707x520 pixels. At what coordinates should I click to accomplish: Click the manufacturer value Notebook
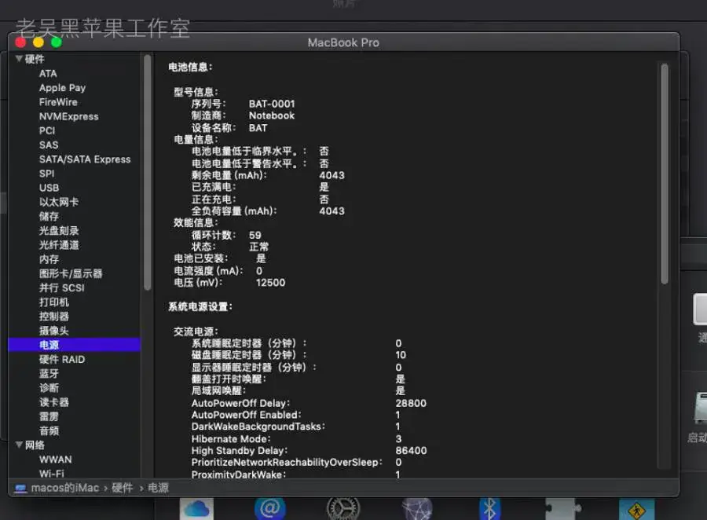pos(272,116)
